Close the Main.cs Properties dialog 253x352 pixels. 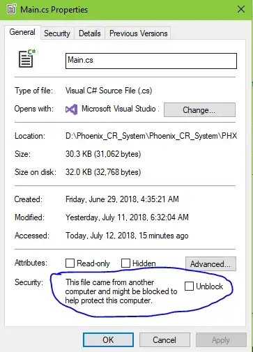(x=241, y=9)
